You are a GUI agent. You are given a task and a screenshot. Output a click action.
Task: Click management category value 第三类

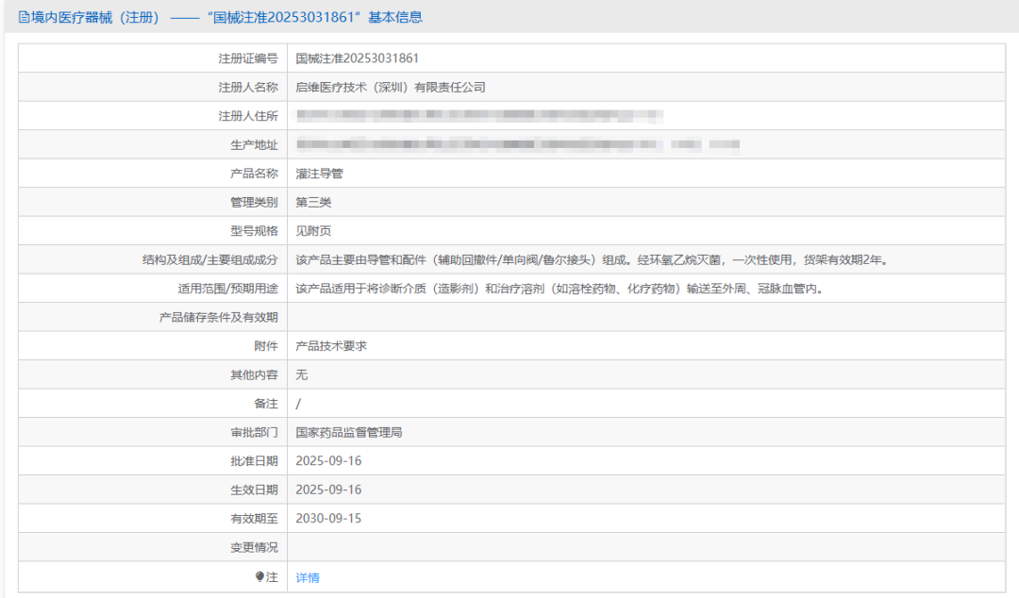tap(313, 202)
